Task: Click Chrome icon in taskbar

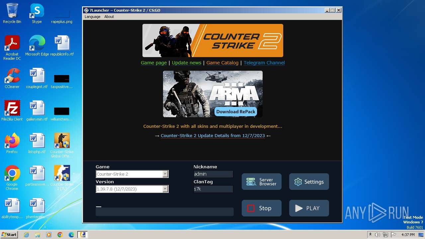Action: pos(60,235)
